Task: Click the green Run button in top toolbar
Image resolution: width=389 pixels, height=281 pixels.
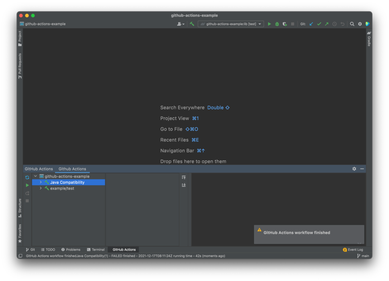Action: (269, 24)
